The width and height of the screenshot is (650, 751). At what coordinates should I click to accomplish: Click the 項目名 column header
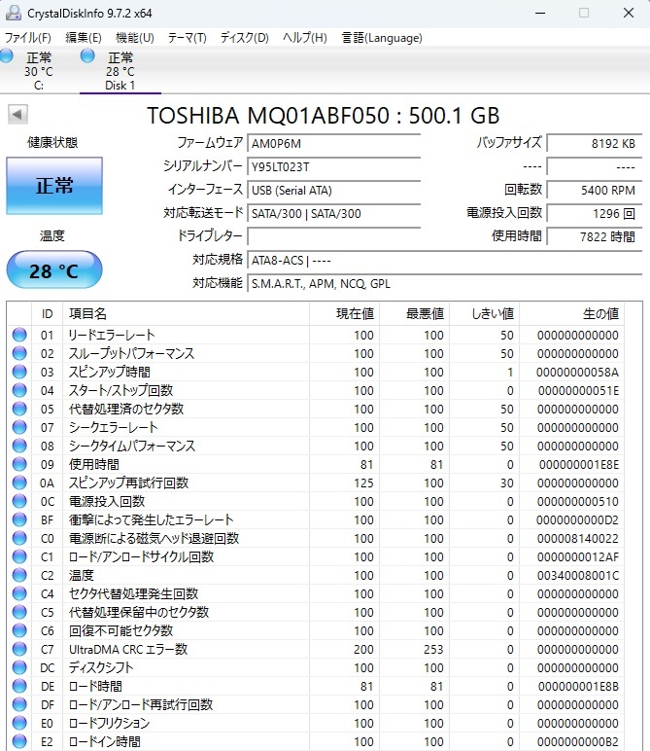pos(186,313)
